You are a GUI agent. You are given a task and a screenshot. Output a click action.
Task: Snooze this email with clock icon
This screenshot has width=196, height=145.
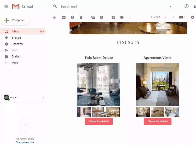click(101, 18)
